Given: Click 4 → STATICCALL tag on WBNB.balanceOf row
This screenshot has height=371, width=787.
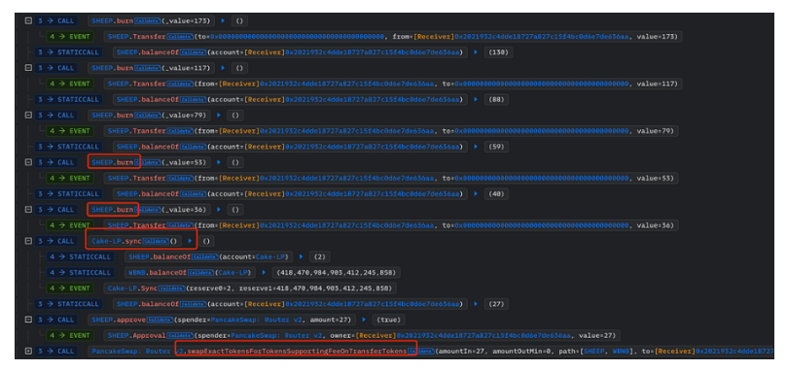Looking at the screenshot, I should click(x=81, y=272).
